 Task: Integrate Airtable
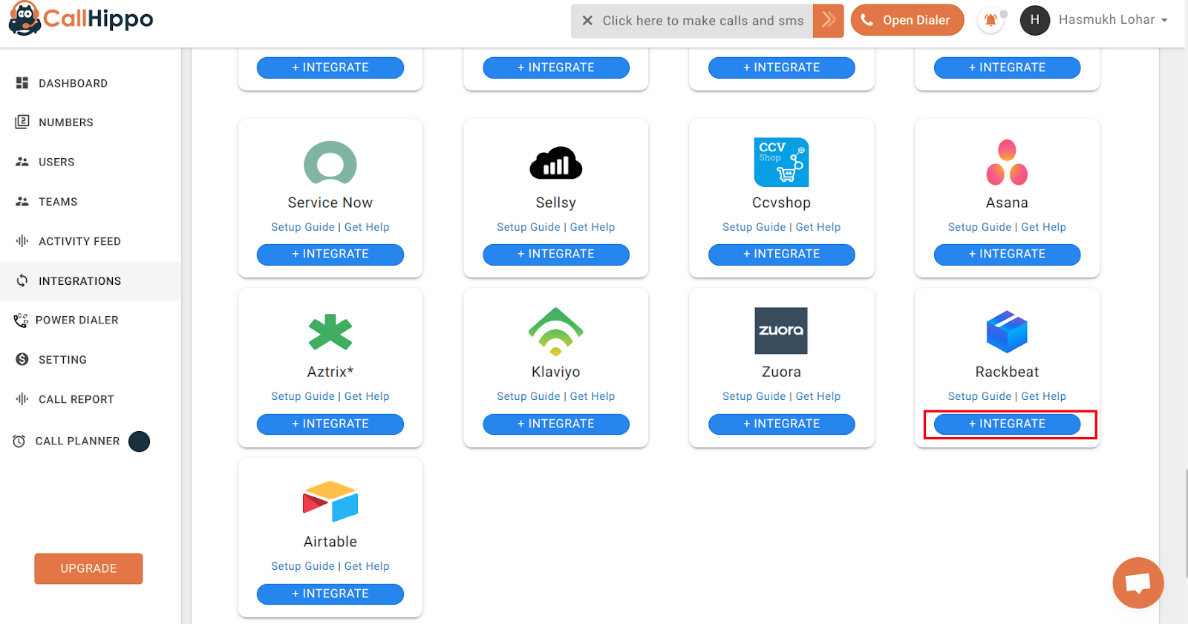[330, 594]
